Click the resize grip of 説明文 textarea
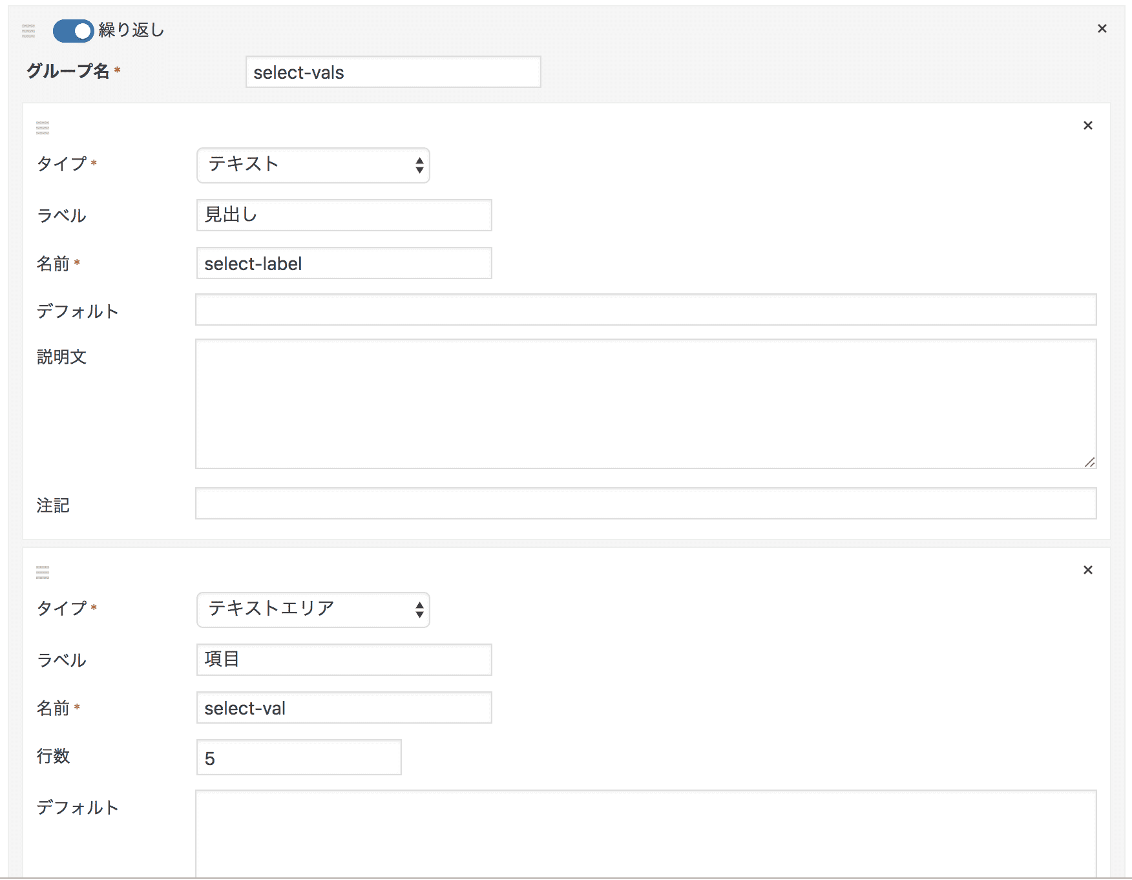Screen dimensions: 1132x880 1090,462
